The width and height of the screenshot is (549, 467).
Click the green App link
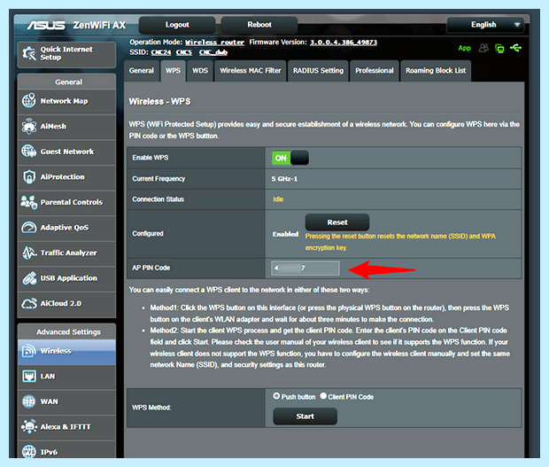tap(465, 49)
